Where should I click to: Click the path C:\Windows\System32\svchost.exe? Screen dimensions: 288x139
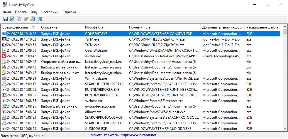pyautogui.click(x=156, y=101)
